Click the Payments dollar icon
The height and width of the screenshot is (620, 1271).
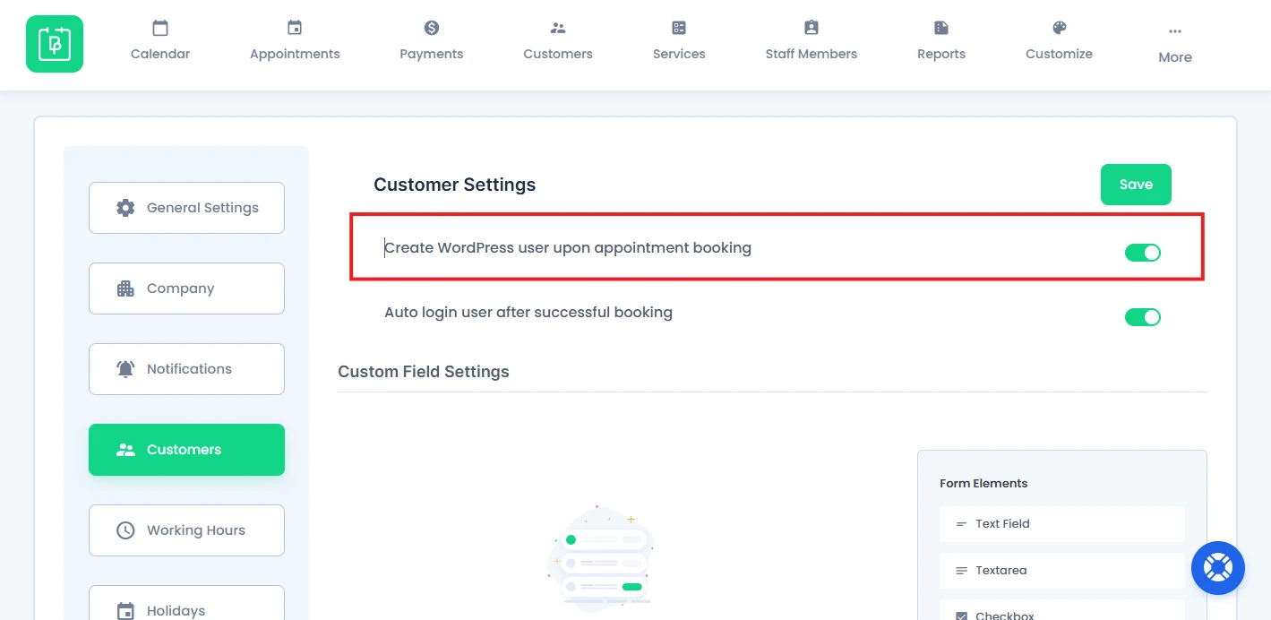tap(432, 28)
